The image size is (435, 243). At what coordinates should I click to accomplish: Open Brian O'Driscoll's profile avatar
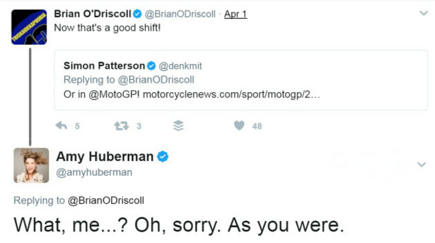pyautogui.click(x=29, y=27)
